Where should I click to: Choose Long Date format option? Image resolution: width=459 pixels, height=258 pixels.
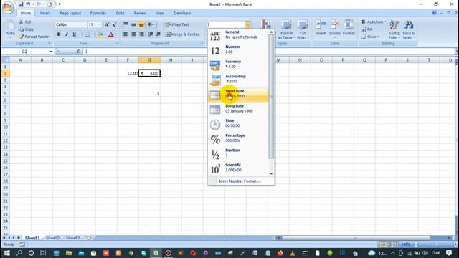pyautogui.click(x=238, y=109)
